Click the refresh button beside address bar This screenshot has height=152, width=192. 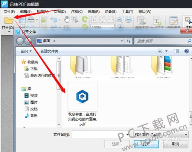click(x=128, y=41)
